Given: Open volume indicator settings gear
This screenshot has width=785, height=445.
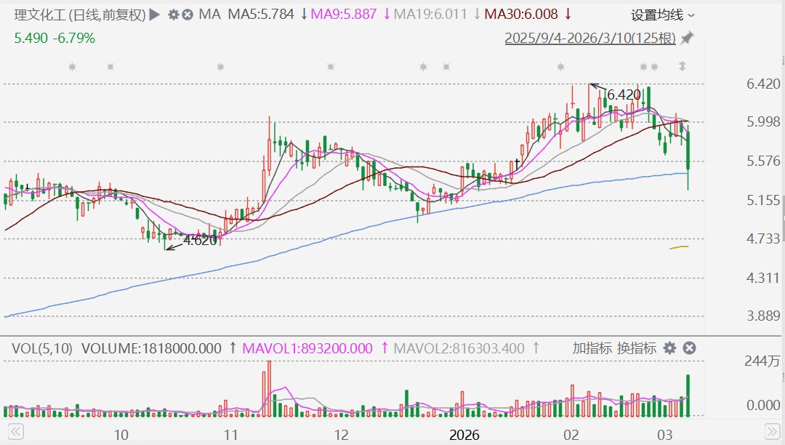Looking at the screenshot, I should tap(669, 348).
